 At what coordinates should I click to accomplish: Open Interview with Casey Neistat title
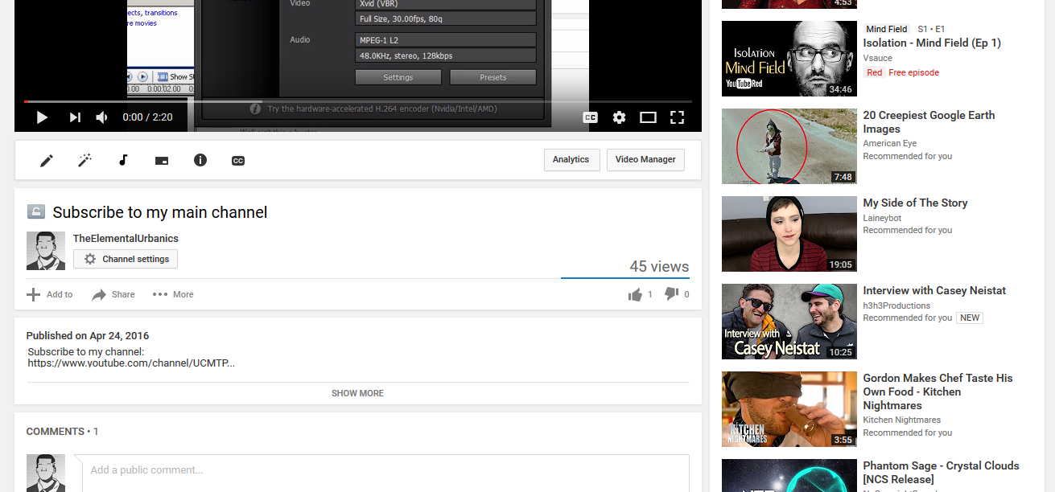[934, 291]
